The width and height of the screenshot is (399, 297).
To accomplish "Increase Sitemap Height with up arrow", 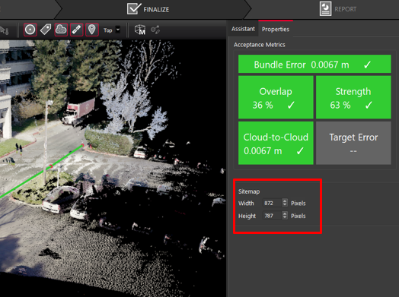I will pos(285,213).
